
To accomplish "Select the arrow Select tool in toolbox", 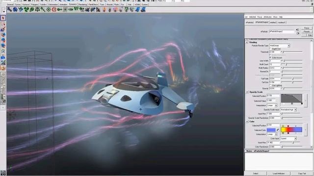I will [x=3, y=18].
